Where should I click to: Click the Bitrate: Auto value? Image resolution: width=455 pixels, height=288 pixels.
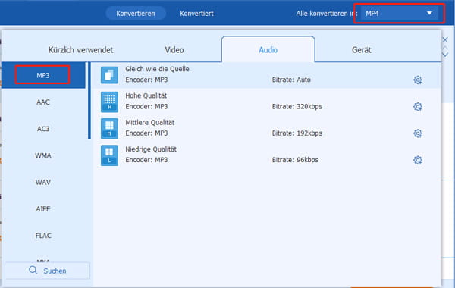tap(291, 80)
